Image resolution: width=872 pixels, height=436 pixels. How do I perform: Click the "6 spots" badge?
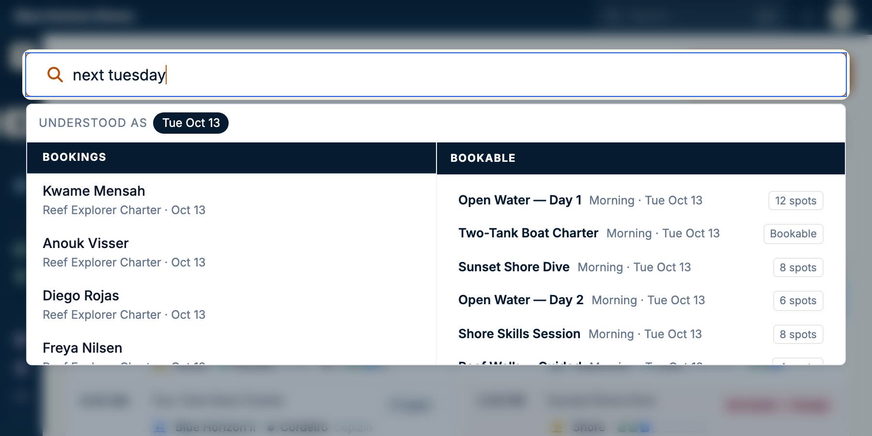click(x=798, y=300)
